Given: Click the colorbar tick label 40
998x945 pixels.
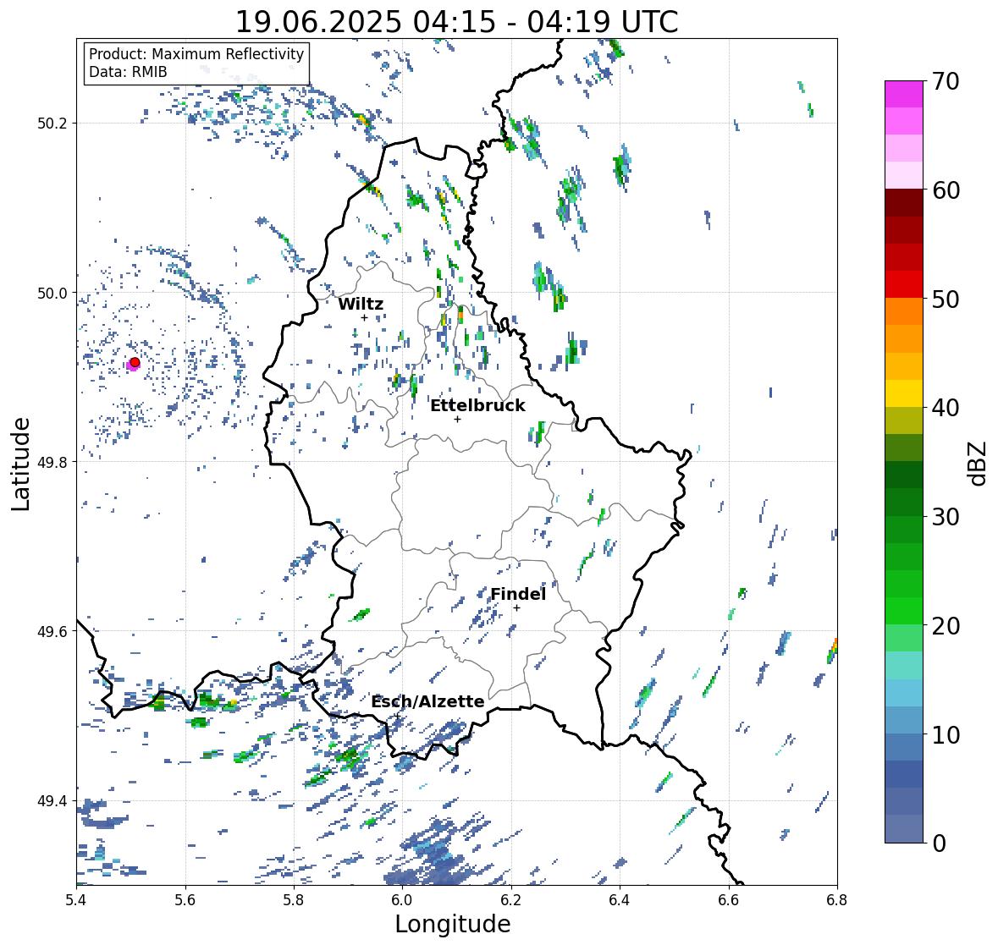Looking at the screenshot, I should tap(946, 408).
